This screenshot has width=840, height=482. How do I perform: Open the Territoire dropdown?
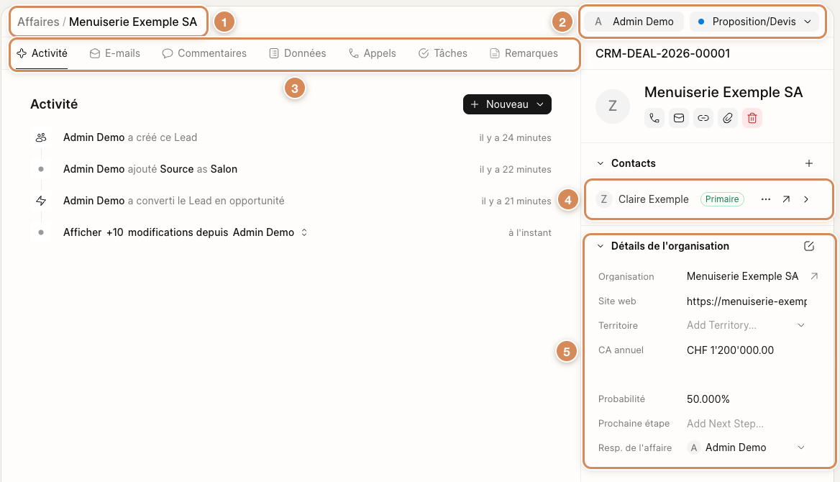747,325
